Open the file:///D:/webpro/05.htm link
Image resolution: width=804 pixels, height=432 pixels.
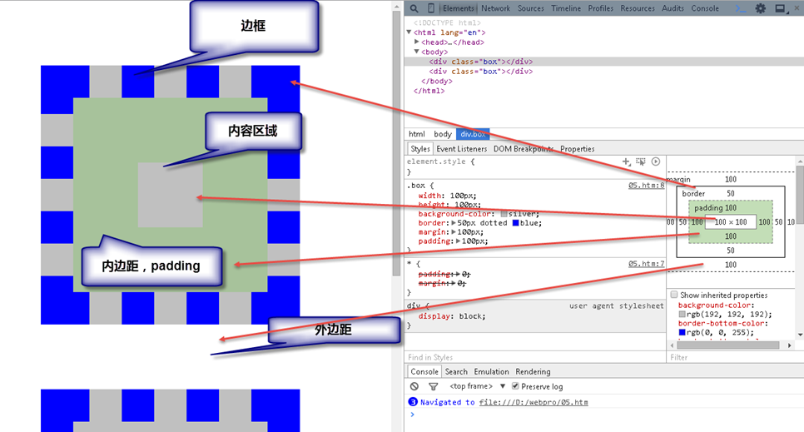point(534,402)
